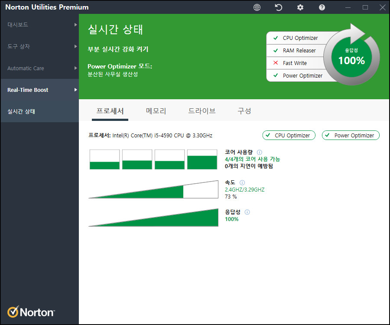
Task: Select 실시간 상태 sidebar sub-item
Action: pyautogui.click(x=39, y=111)
